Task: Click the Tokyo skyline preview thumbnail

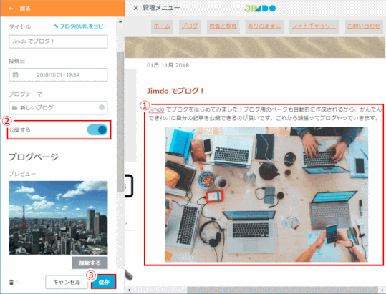Action: [x=58, y=217]
